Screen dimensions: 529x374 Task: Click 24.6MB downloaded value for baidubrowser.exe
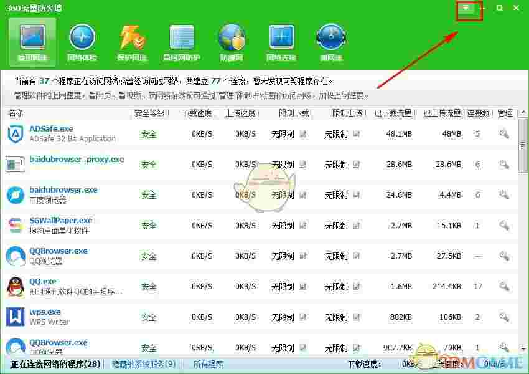click(x=399, y=195)
